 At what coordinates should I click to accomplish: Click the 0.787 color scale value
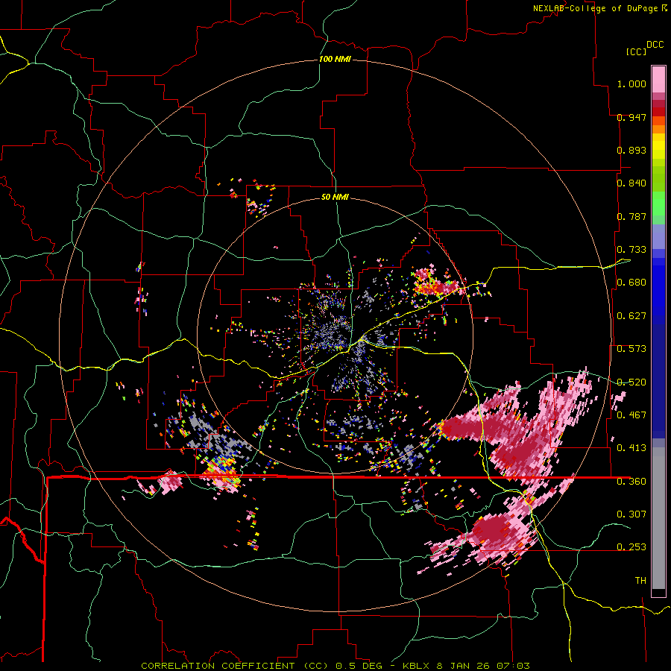[631, 216]
